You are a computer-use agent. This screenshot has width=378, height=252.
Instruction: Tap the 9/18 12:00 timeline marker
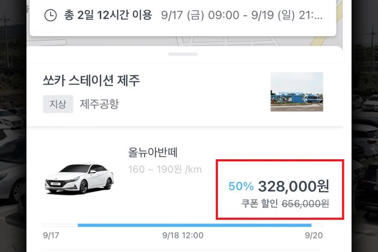click(183, 235)
